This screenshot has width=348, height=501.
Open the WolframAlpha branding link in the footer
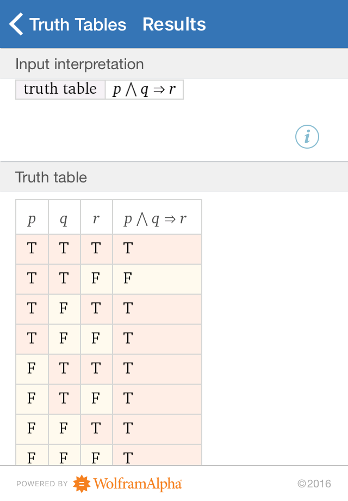click(x=137, y=484)
